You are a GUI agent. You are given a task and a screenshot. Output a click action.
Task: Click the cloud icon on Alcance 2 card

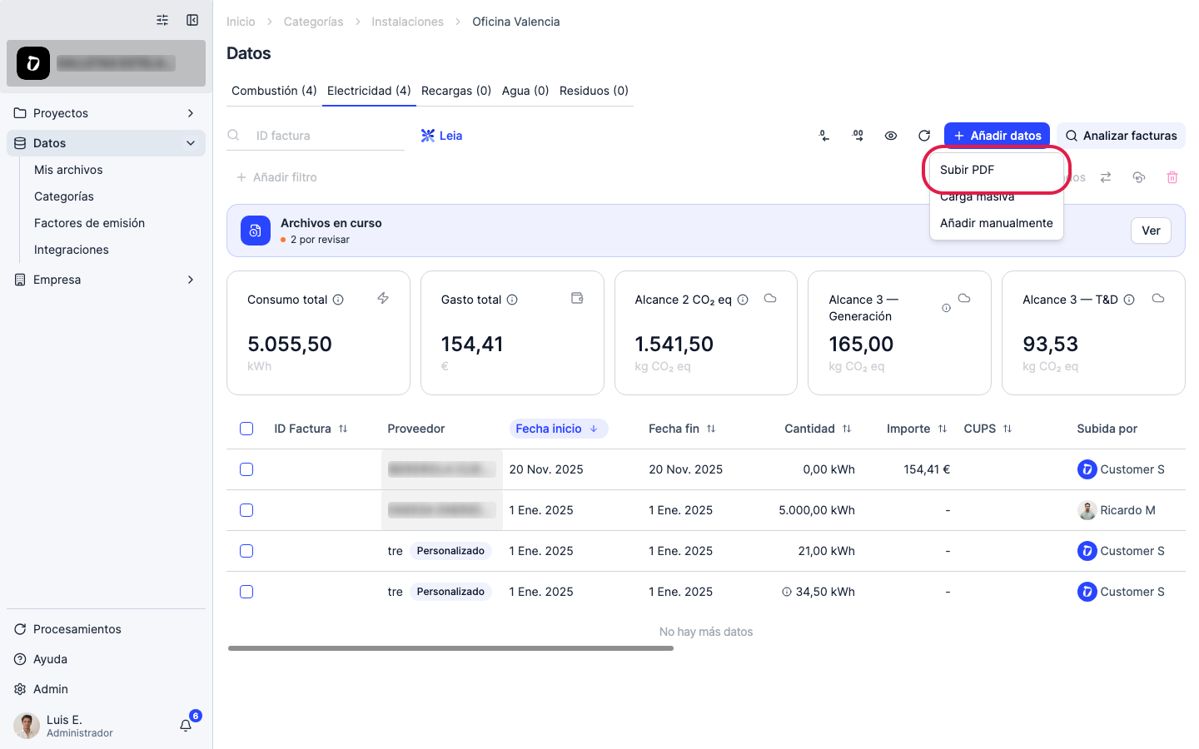[770, 298]
